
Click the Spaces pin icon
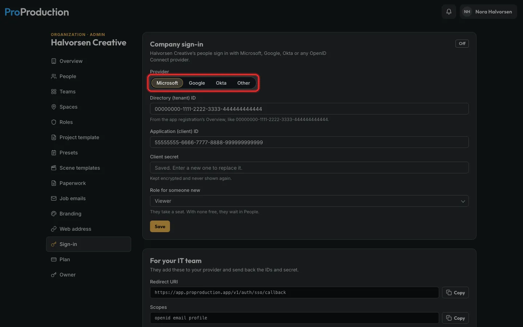tap(54, 107)
